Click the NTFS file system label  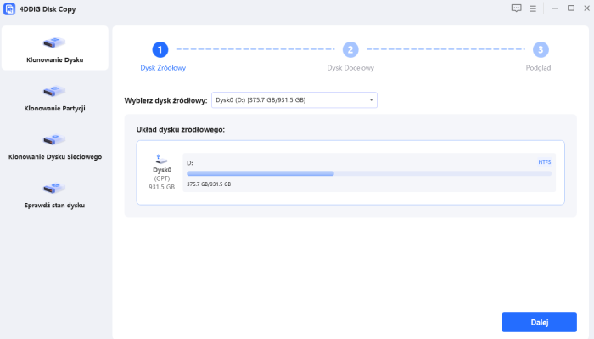pos(545,162)
